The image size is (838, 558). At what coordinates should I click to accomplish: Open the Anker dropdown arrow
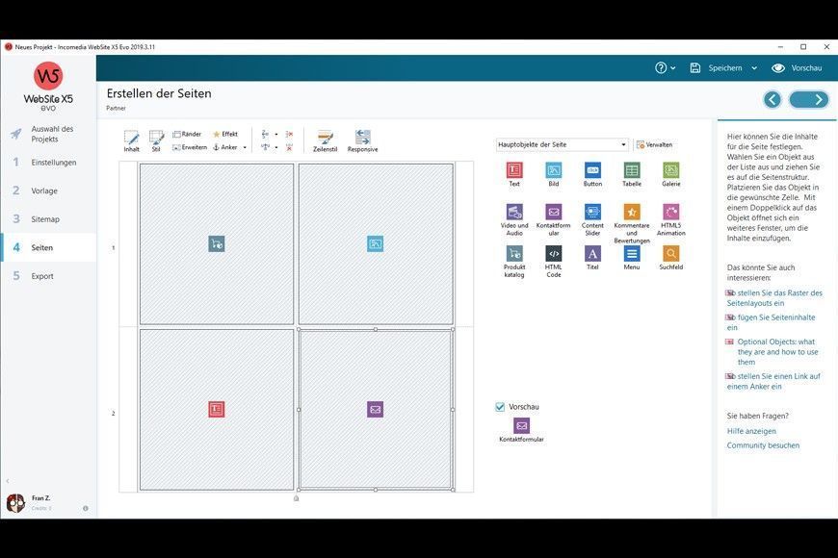[x=245, y=147]
